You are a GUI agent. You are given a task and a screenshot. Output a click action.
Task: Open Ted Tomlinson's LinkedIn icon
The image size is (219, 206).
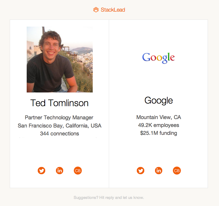coord(60,170)
